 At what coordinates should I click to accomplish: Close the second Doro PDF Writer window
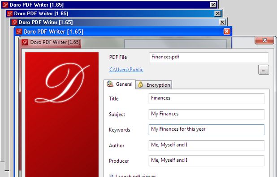(217, 13)
